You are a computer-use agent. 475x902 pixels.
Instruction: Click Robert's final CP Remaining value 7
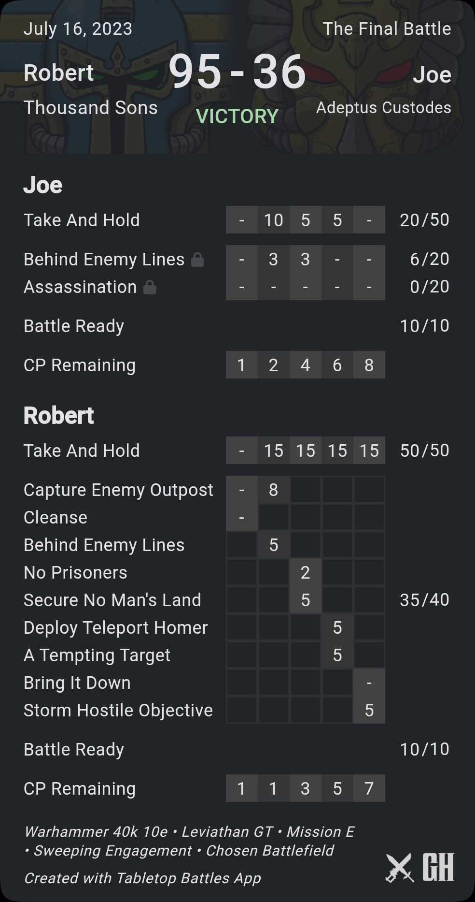(369, 789)
